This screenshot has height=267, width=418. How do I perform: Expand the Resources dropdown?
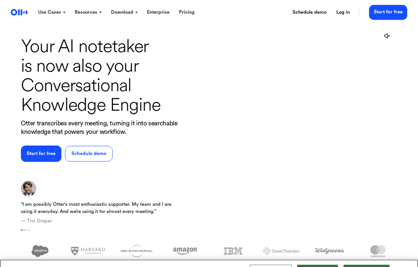88,12
